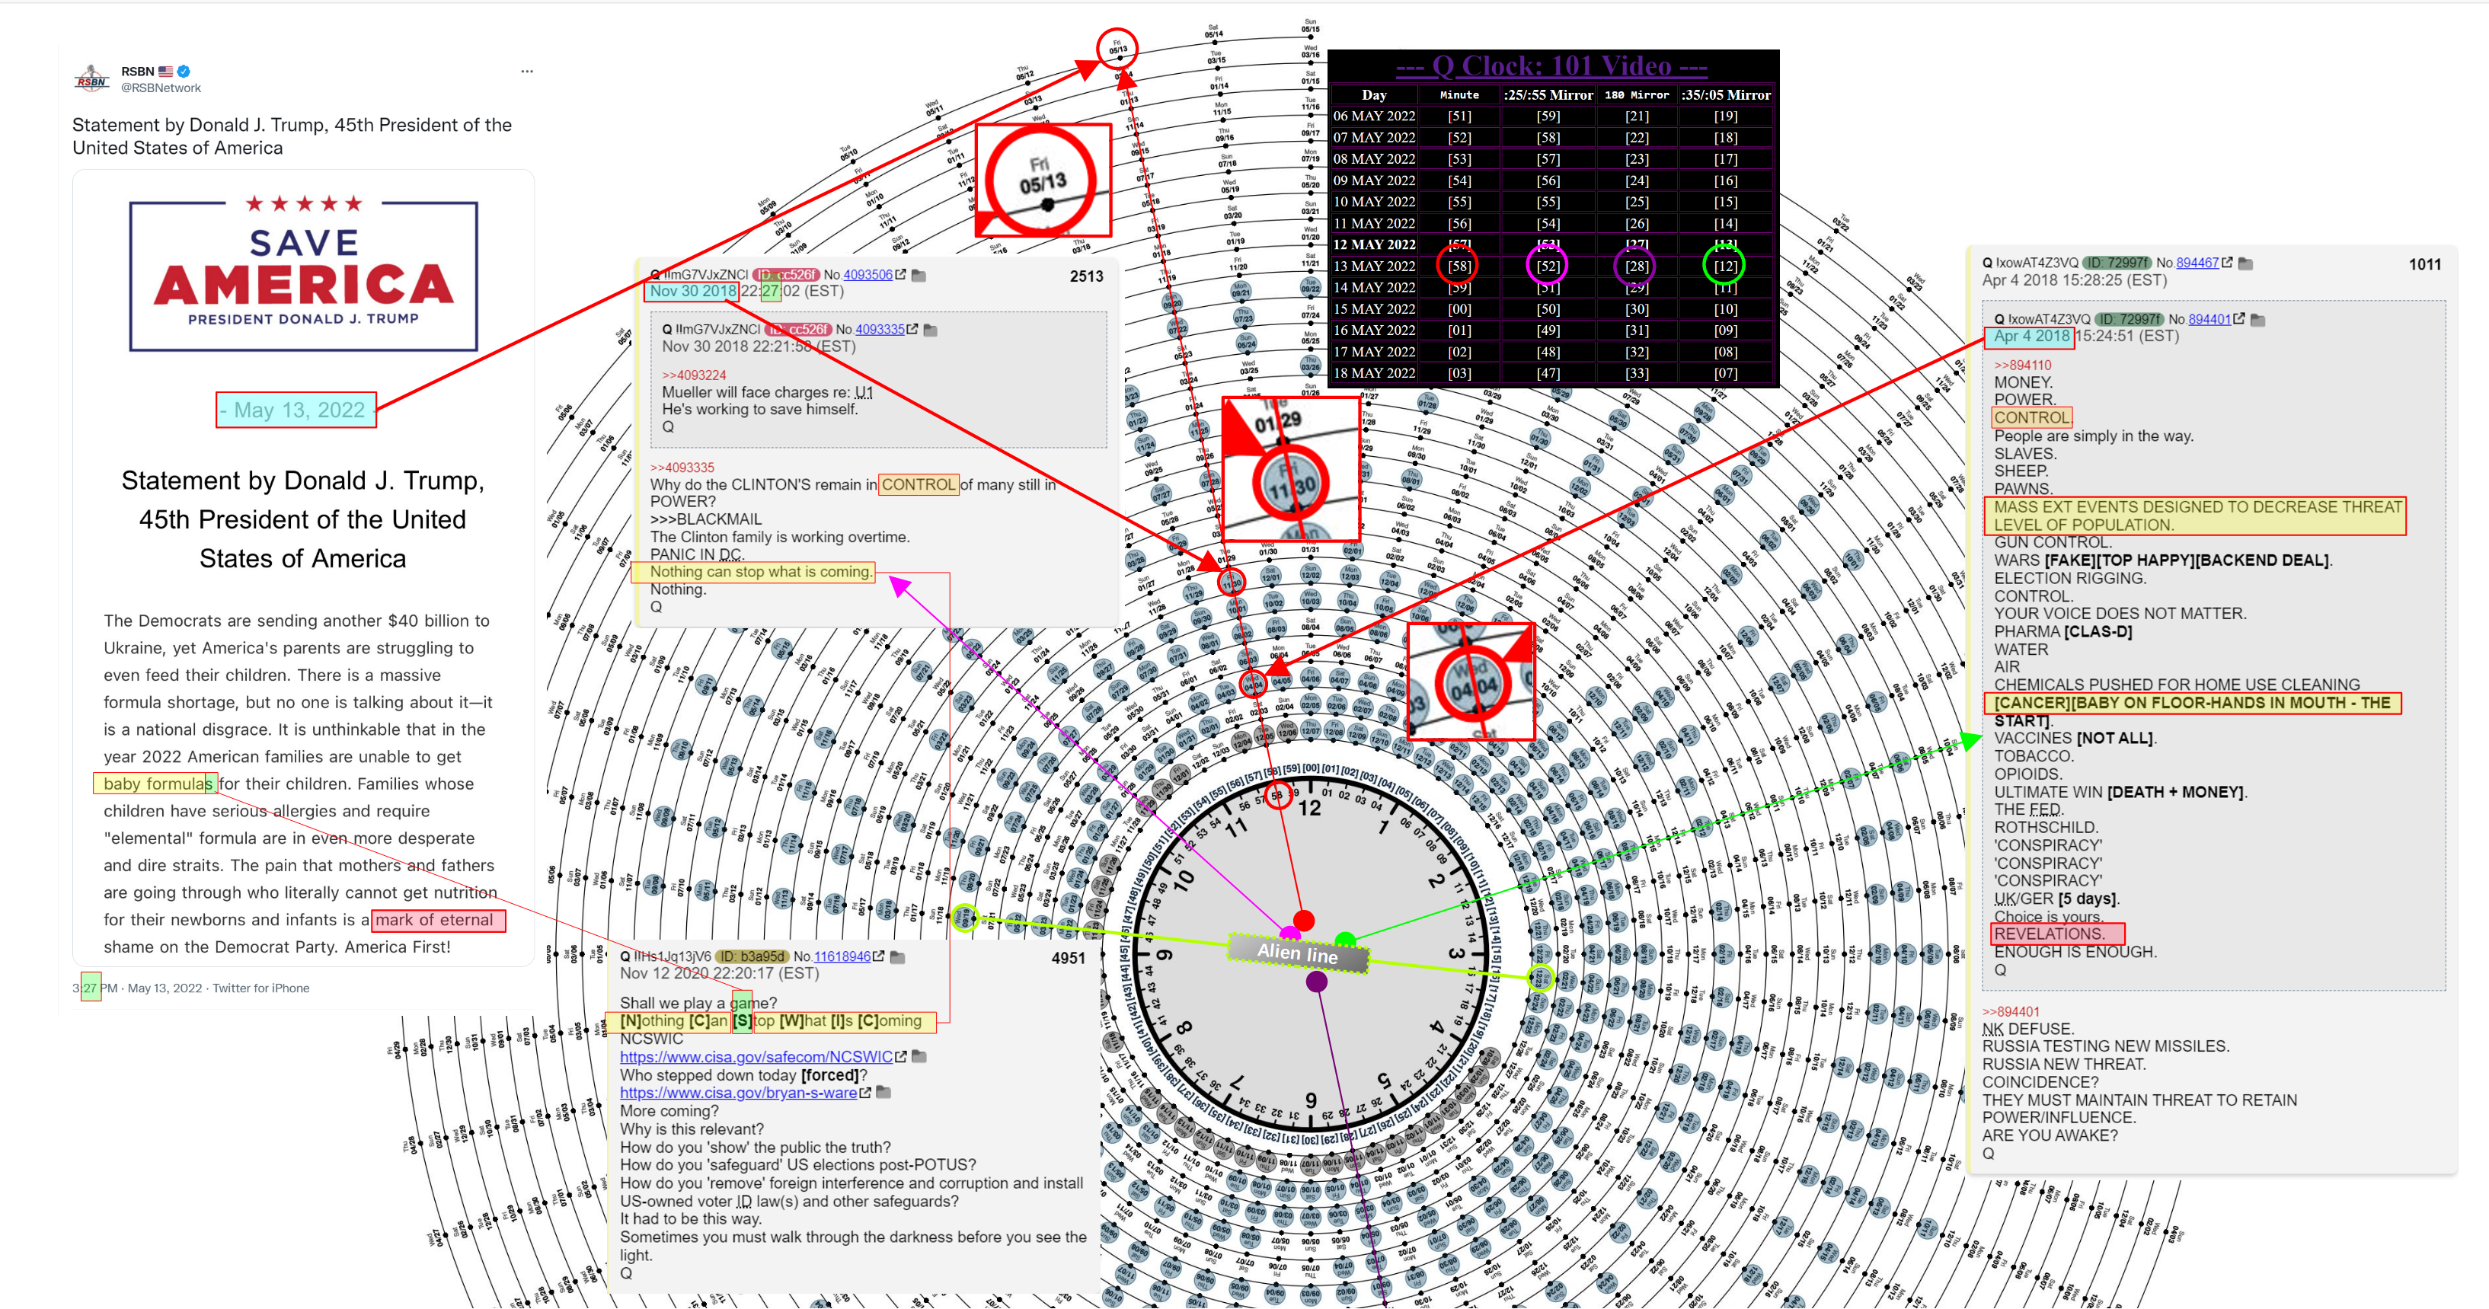Click external-link icon beside No.894467
Screen dimensions: 2489x1309
(2227, 263)
